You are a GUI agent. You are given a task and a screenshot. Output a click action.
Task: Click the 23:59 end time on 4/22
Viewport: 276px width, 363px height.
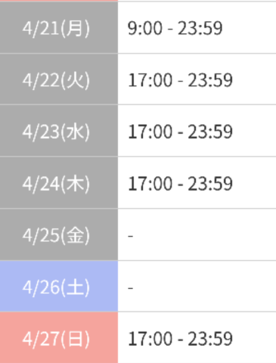210,80
